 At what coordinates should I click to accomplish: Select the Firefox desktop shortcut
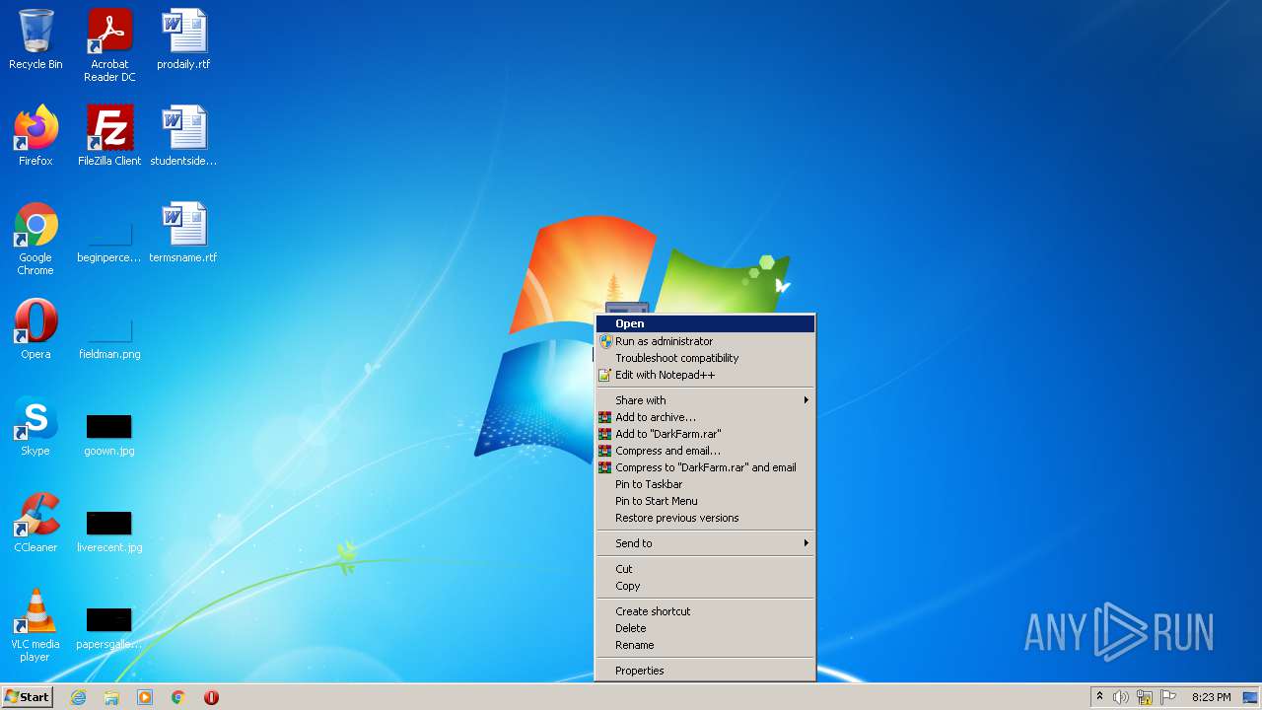pyautogui.click(x=35, y=136)
